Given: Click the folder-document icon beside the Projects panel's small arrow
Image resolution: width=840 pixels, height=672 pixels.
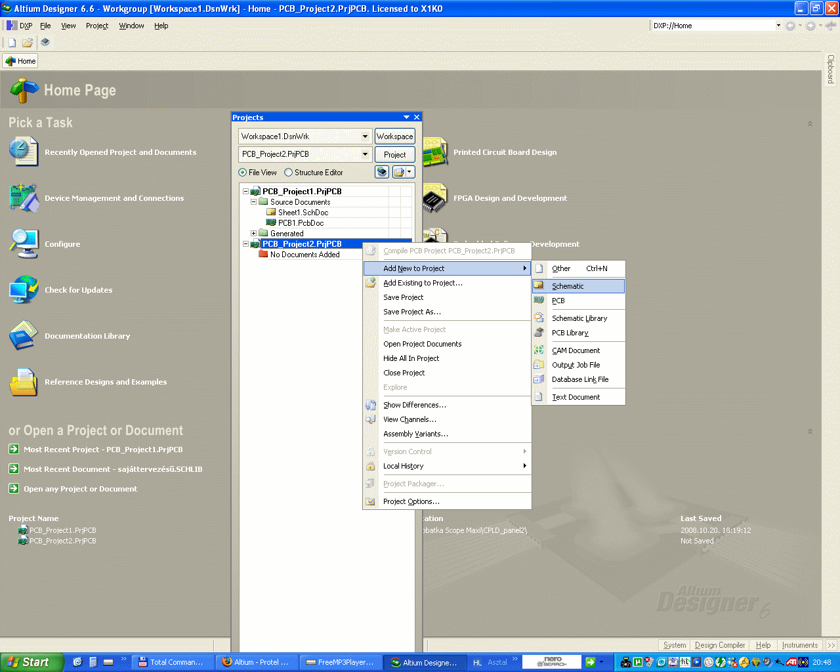Looking at the screenshot, I should pyautogui.click(x=399, y=172).
